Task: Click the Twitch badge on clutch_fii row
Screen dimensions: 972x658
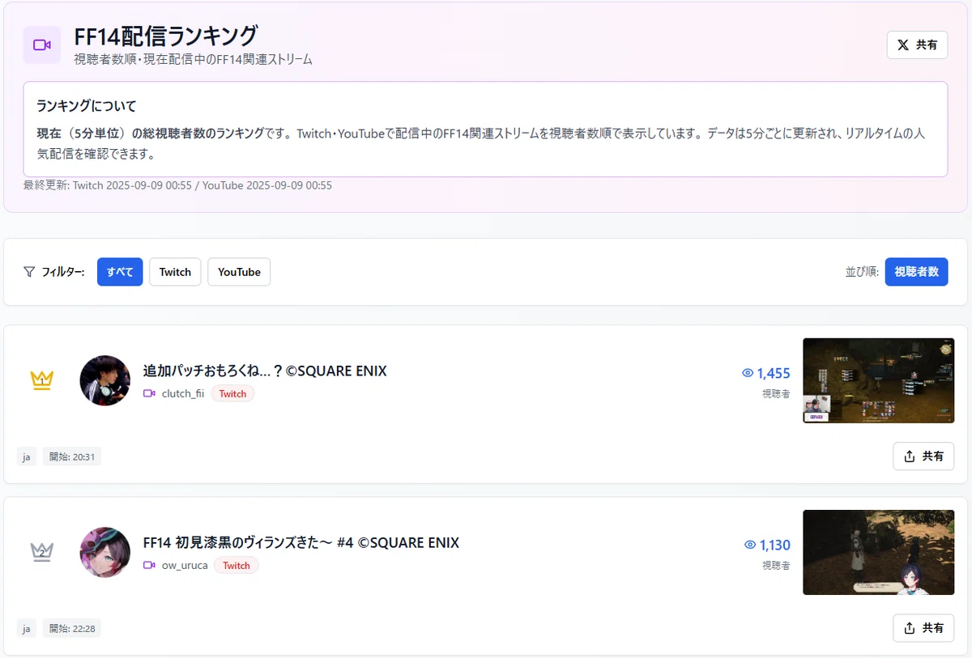Action: [x=232, y=393]
